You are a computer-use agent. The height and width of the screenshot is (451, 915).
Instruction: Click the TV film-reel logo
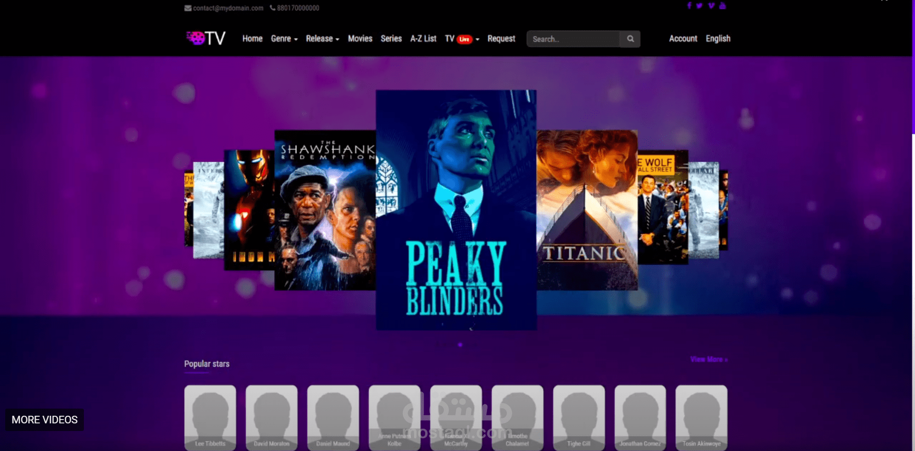196,38
